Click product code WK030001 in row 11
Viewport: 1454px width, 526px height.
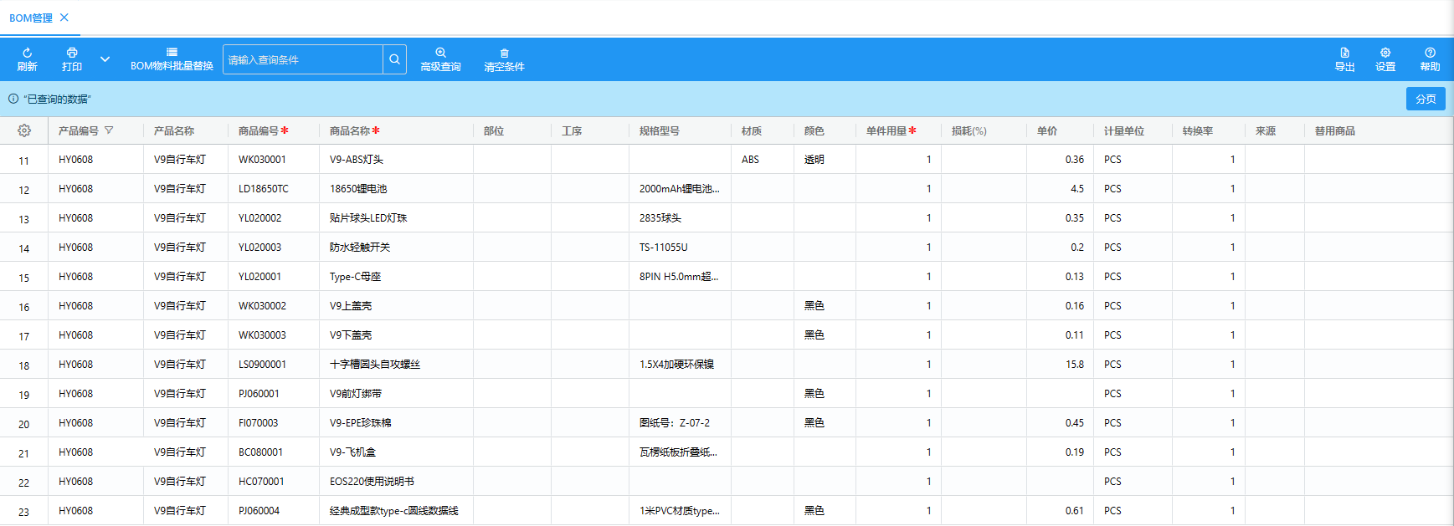[262, 160]
